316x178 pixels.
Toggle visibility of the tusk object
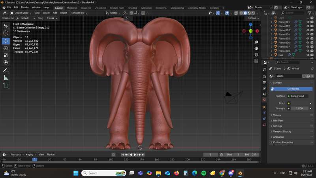[308, 55]
